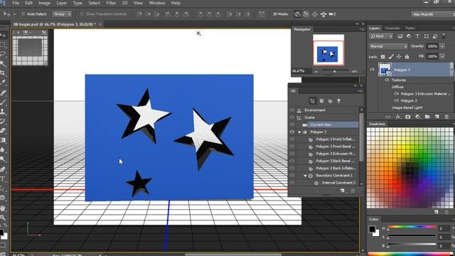Select the 3D rotate mode icon
Viewport: 455px width, 256px height.
coord(297,14)
